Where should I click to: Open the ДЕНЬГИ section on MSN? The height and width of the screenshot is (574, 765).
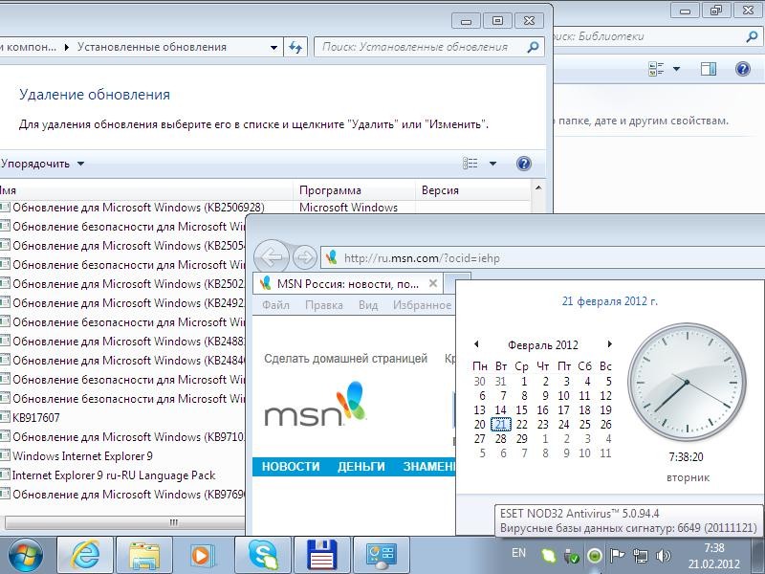point(361,467)
